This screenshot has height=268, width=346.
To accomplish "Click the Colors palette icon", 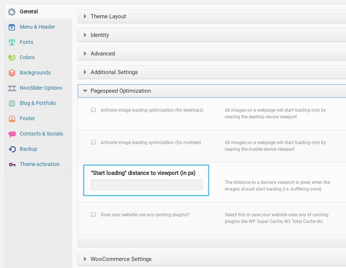I will [x=12, y=57].
